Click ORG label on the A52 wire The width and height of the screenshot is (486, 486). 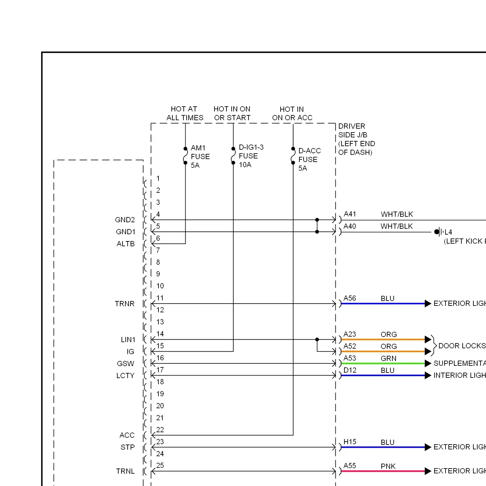pyautogui.click(x=389, y=346)
